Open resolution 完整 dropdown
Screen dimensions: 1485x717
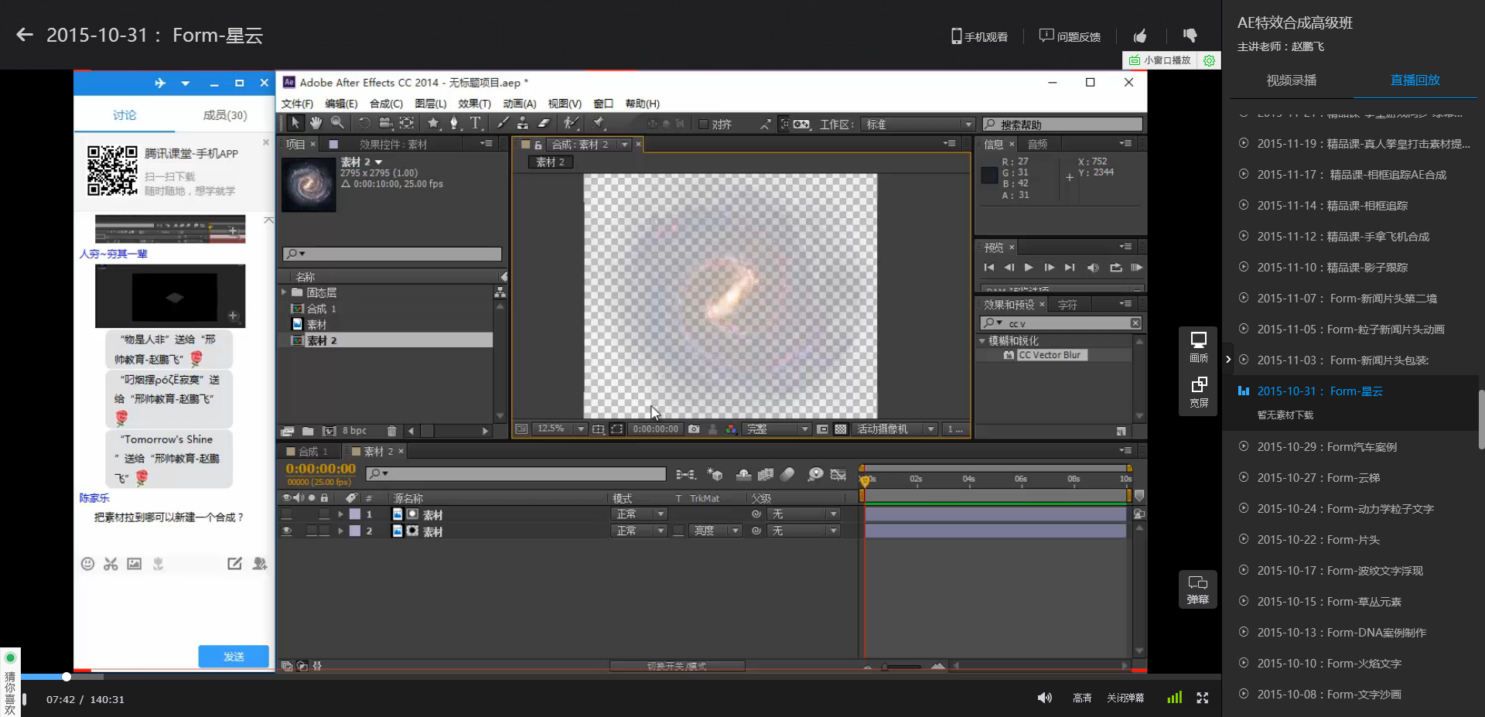(777, 429)
